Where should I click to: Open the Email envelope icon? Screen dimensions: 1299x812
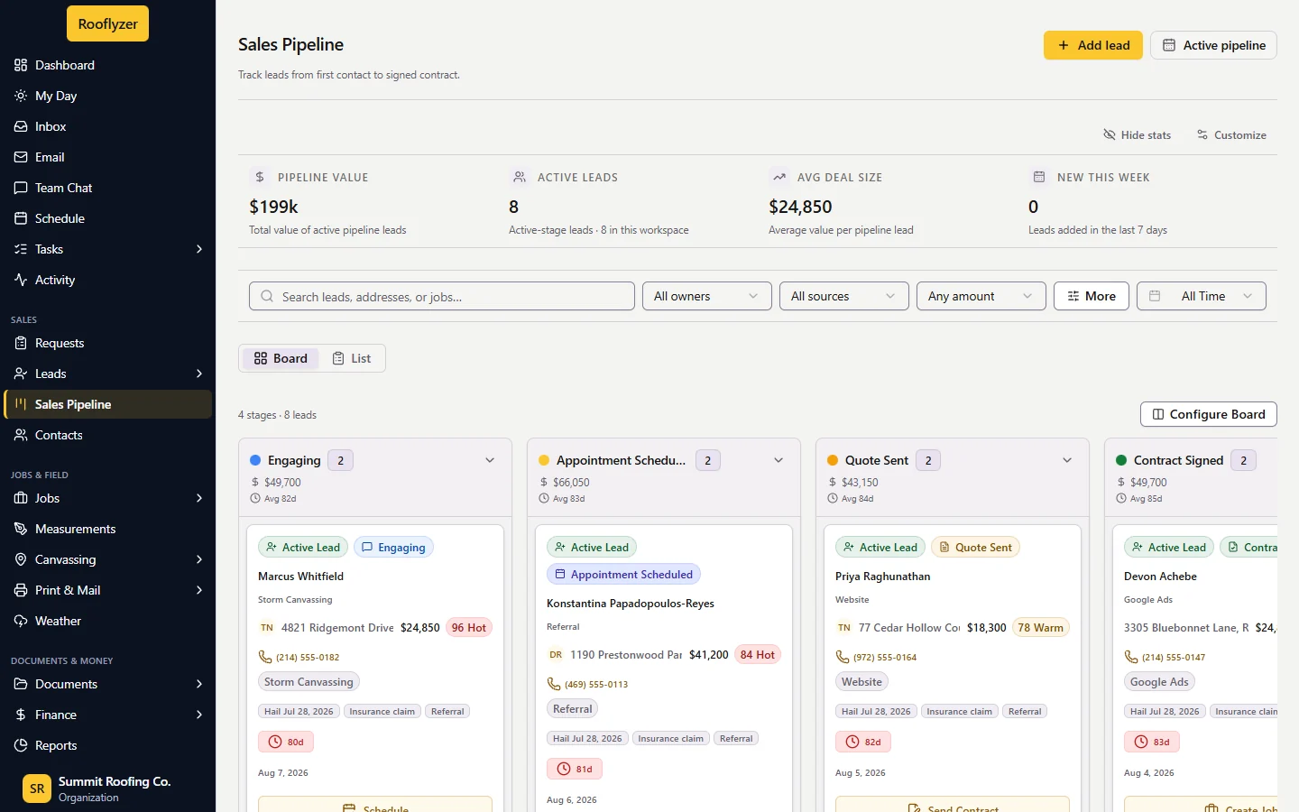pyautogui.click(x=21, y=157)
